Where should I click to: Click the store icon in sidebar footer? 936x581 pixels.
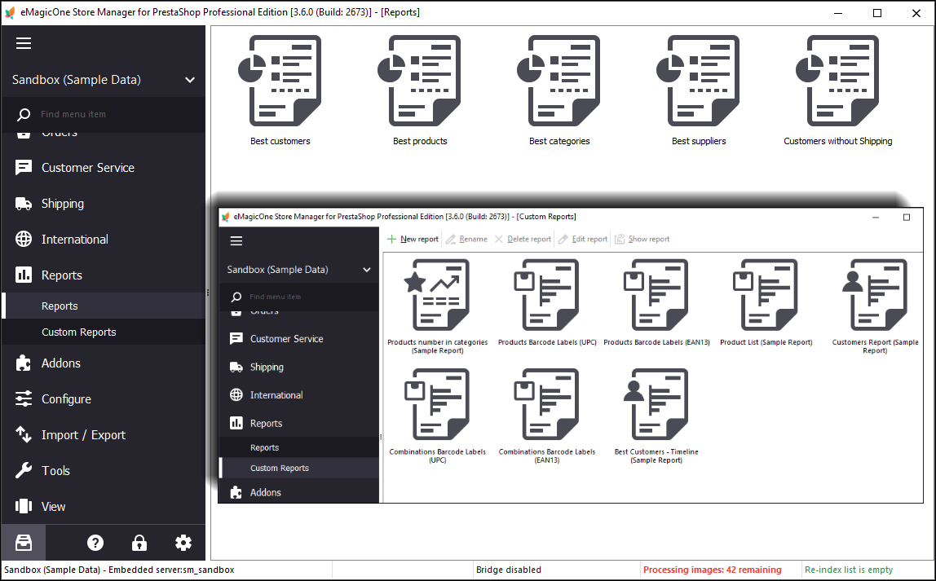click(24, 543)
